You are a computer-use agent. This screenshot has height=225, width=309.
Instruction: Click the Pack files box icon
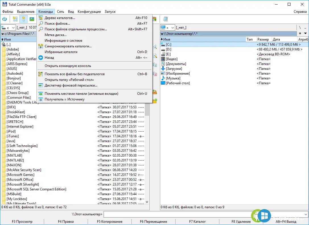click(x=155, y=92)
